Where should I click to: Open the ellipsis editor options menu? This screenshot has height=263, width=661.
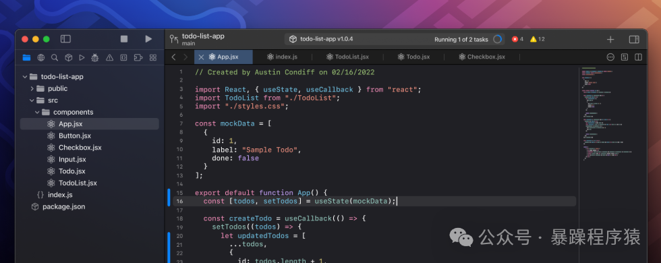tap(610, 57)
